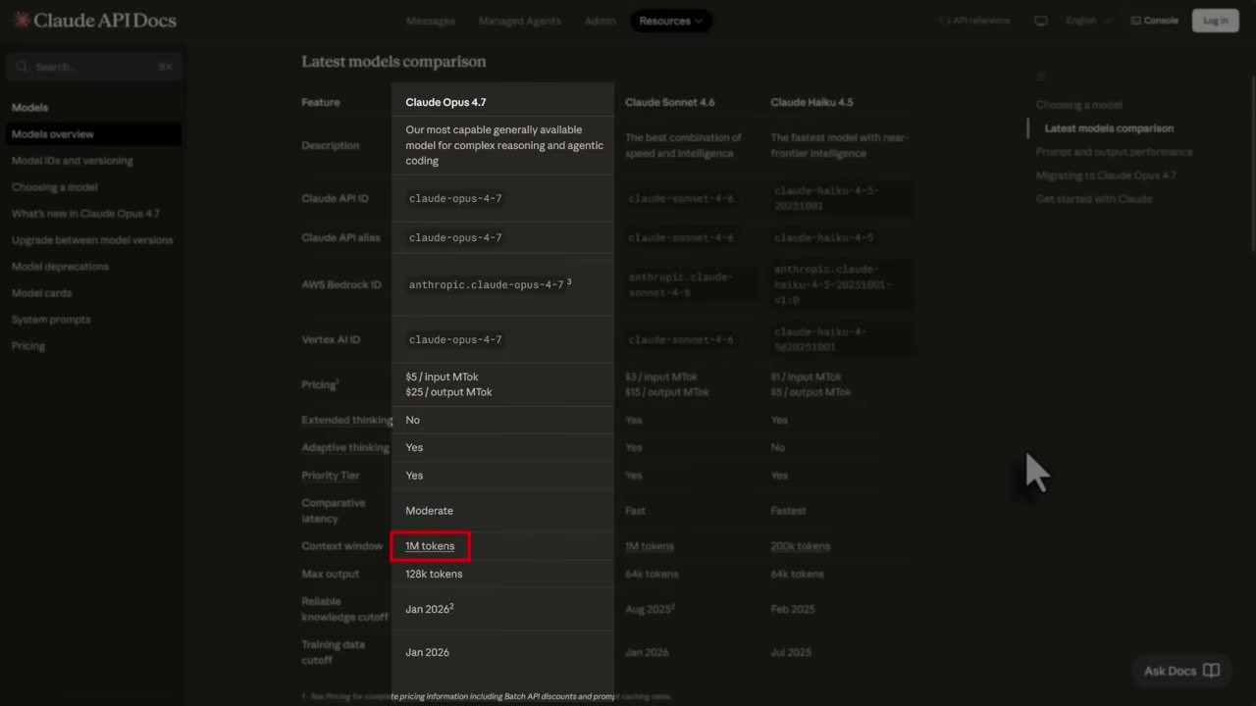The width and height of the screenshot is (1256, 706).
Task: Click the Priority Tier feature link
Action: (331, 476)
